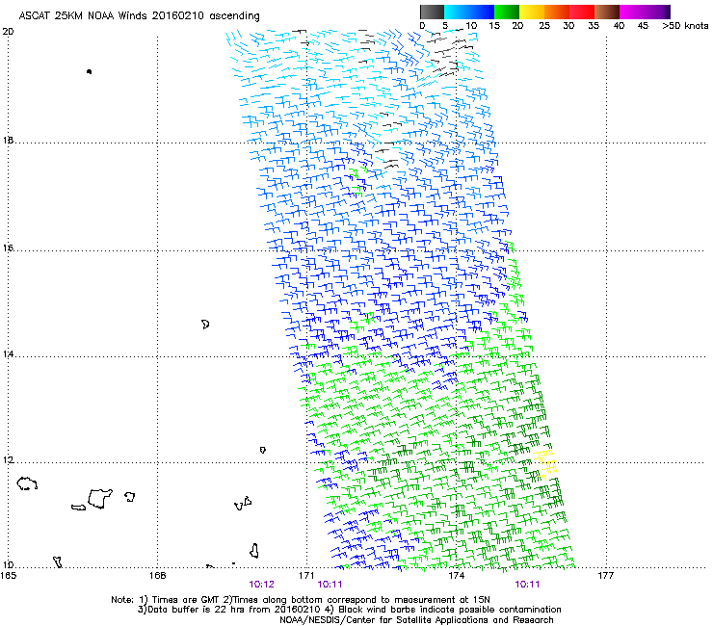The height and width of the screenshot is (626, 713).
Task: Click the purple "10:12" time label
Action: (x=261, y=585)
